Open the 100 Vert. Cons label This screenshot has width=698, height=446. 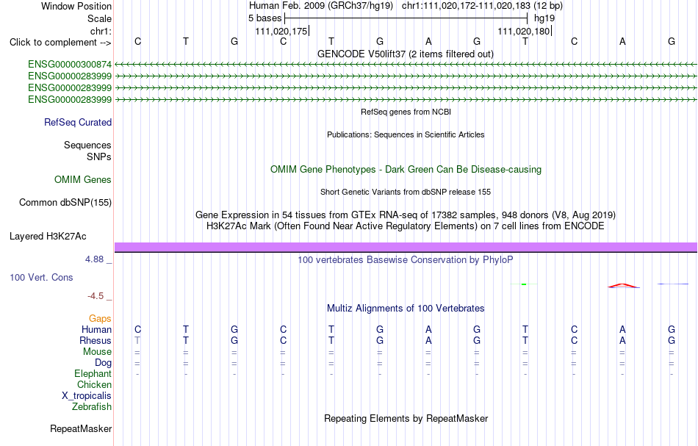coord(41,277)
